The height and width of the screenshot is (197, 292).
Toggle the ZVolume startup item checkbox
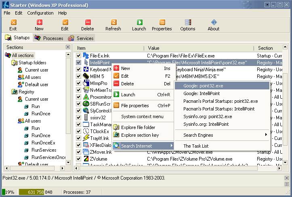coord(79,159)
